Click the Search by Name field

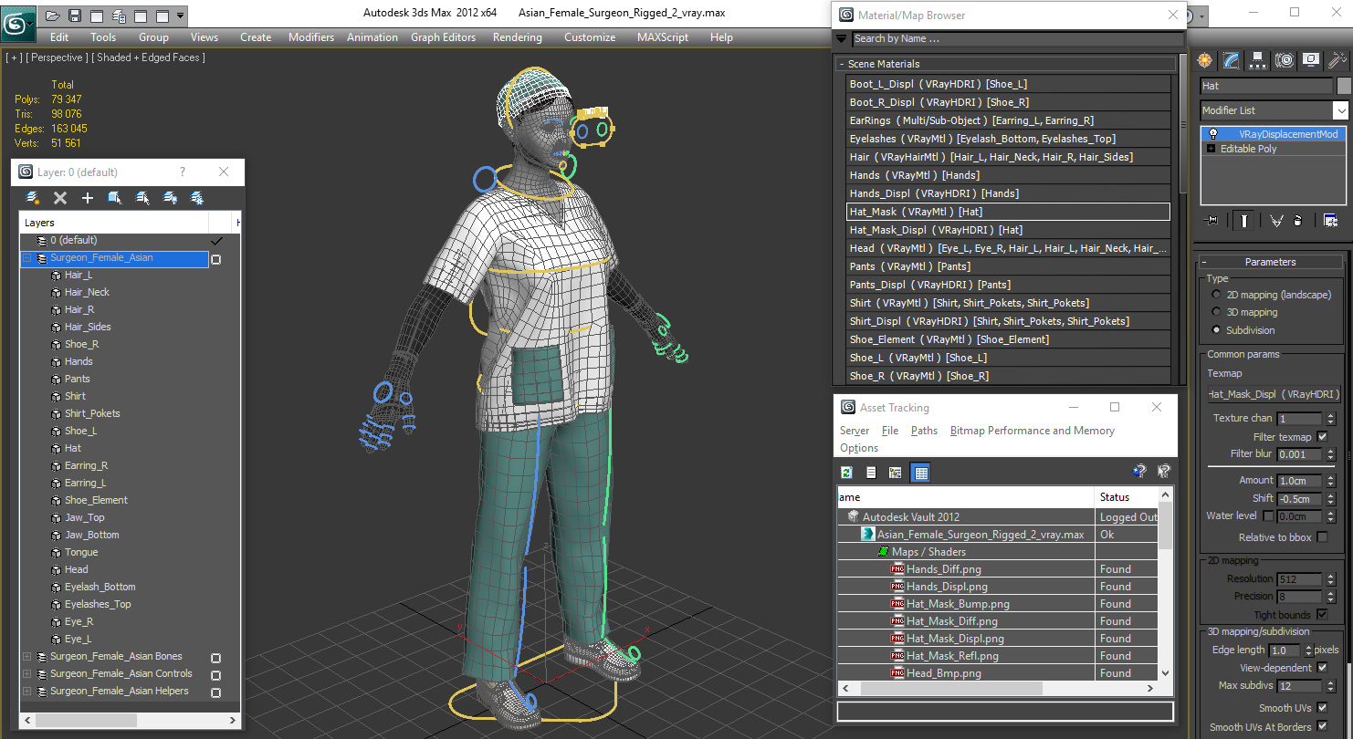point(1016,39)
